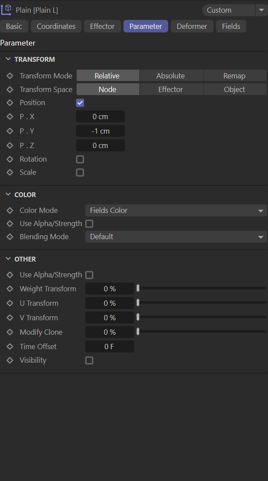Click the P . X value field
The height and width of the screenshot is (481, 268).
click(100, 117)
